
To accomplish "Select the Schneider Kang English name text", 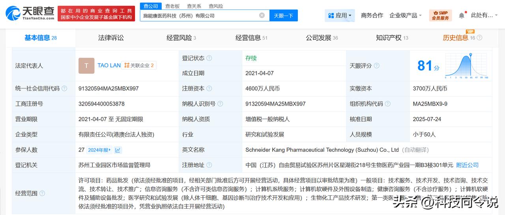I will point(322,150).
